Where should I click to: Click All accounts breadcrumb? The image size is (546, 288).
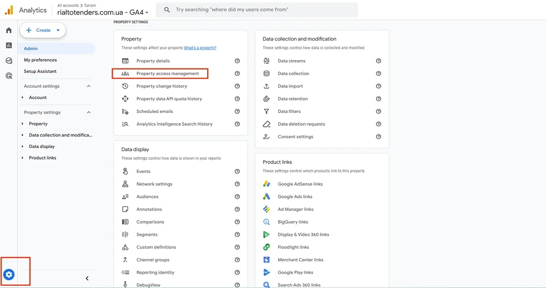coord(68,5)
